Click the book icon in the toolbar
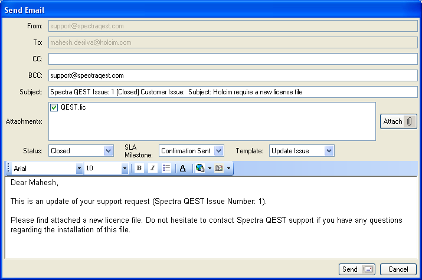 click(218, 169)
